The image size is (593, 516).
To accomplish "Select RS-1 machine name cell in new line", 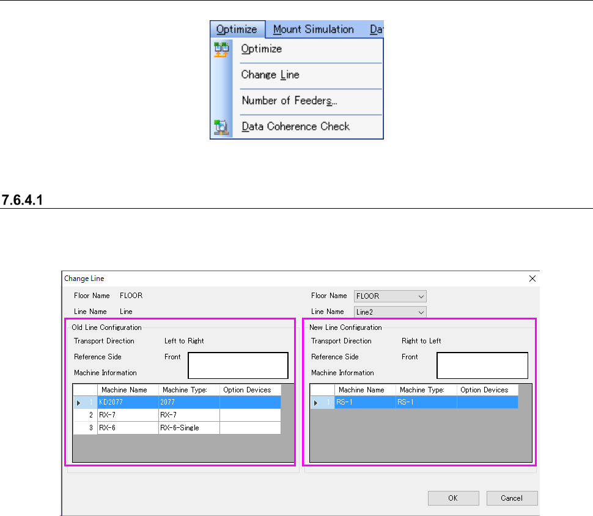I will pyautogui.click(x=365, y=402).
